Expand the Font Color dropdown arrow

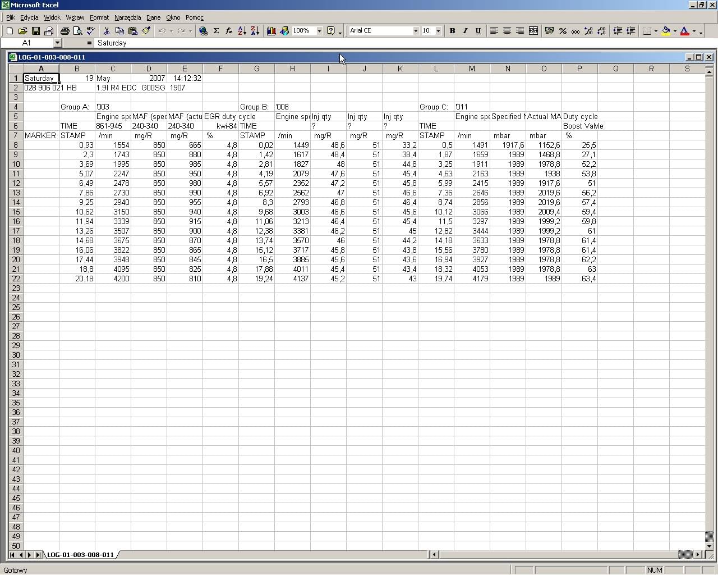pos(694,31)
